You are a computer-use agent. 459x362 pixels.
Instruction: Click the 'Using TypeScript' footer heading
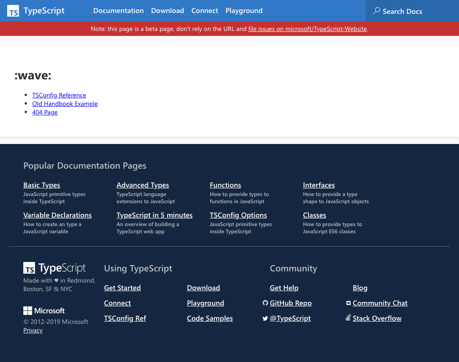pos(138,269)
